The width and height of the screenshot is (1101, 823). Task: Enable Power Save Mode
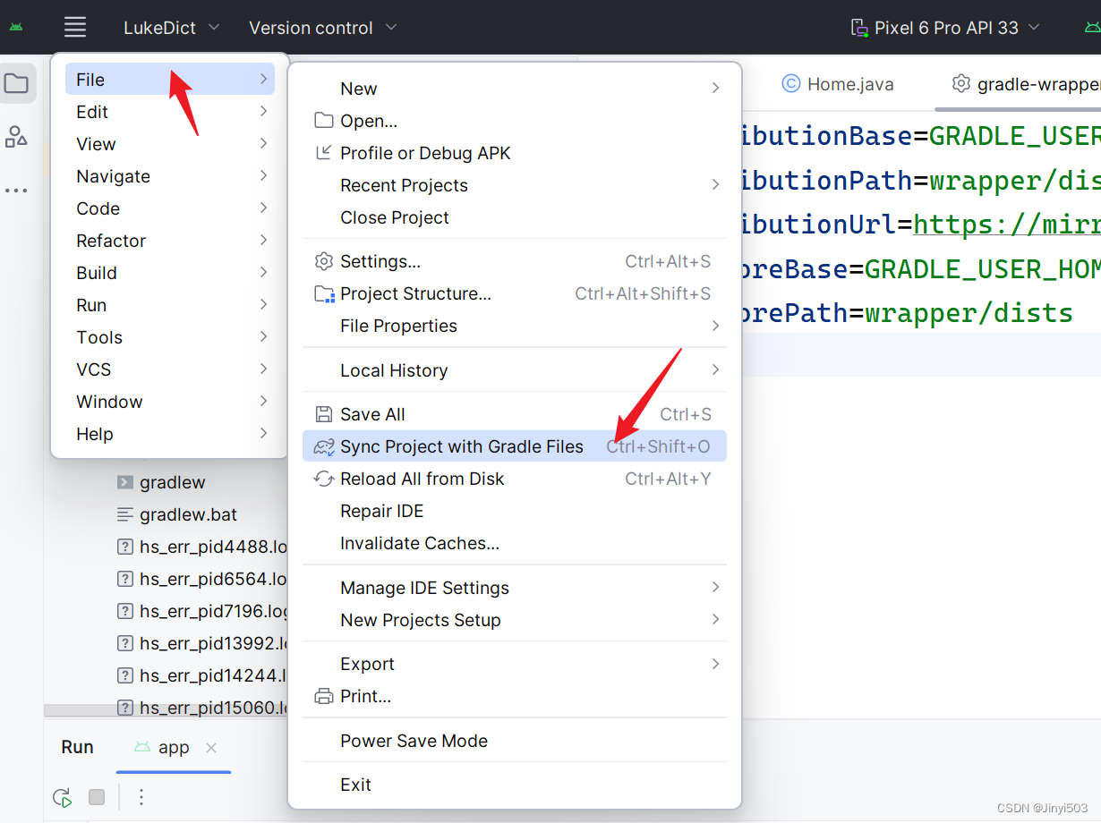[x=414, y=741]
